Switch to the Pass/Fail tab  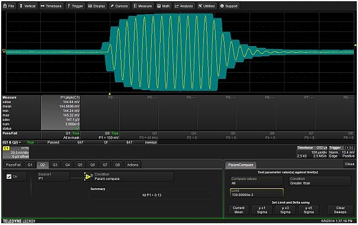pos(14,165)
